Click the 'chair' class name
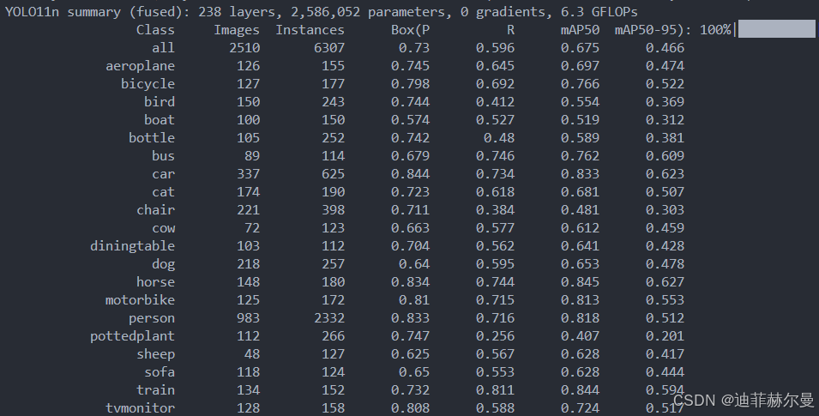Image resolution: width=819 pixels, height=416 pixels. pyautogui.click(x=155, y=209)
